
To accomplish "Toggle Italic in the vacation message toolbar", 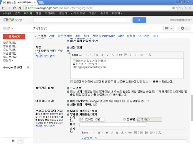I will coord(112,132).
